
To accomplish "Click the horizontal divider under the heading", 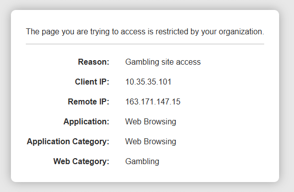I will 145,44.
